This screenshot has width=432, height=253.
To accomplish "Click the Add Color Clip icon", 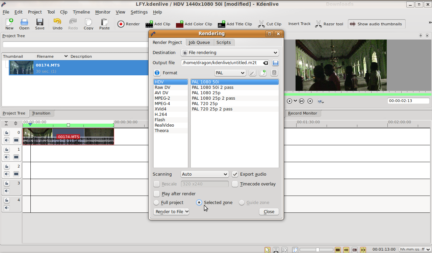I will pos(194,24).
